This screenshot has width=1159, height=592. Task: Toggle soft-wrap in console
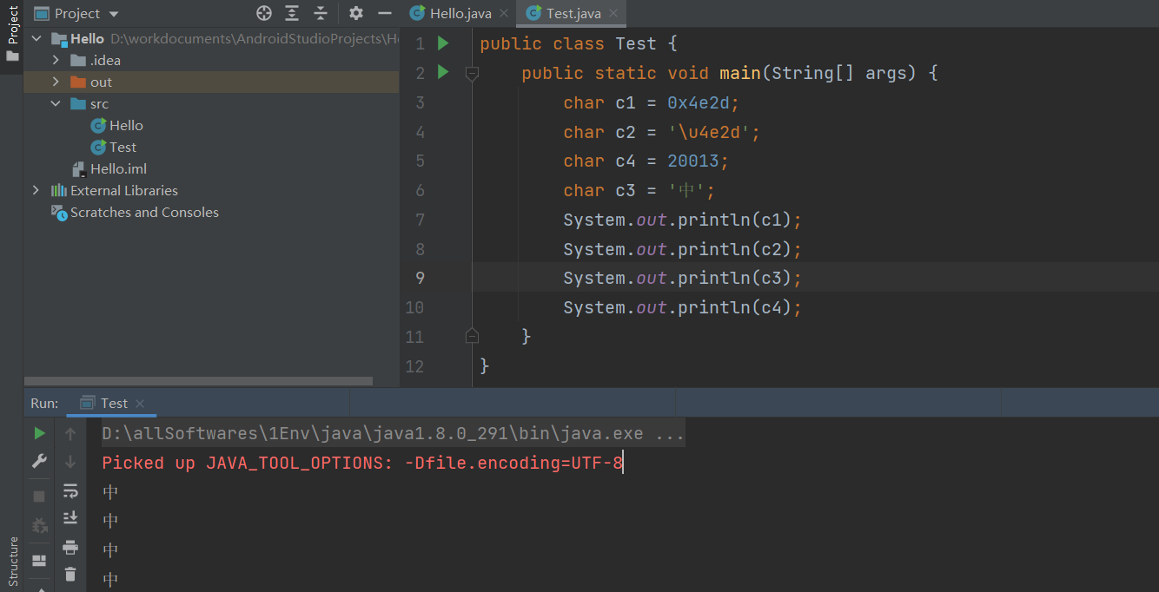click(x=70, y=491)
